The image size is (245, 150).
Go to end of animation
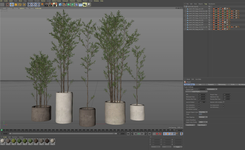point(149,134)
